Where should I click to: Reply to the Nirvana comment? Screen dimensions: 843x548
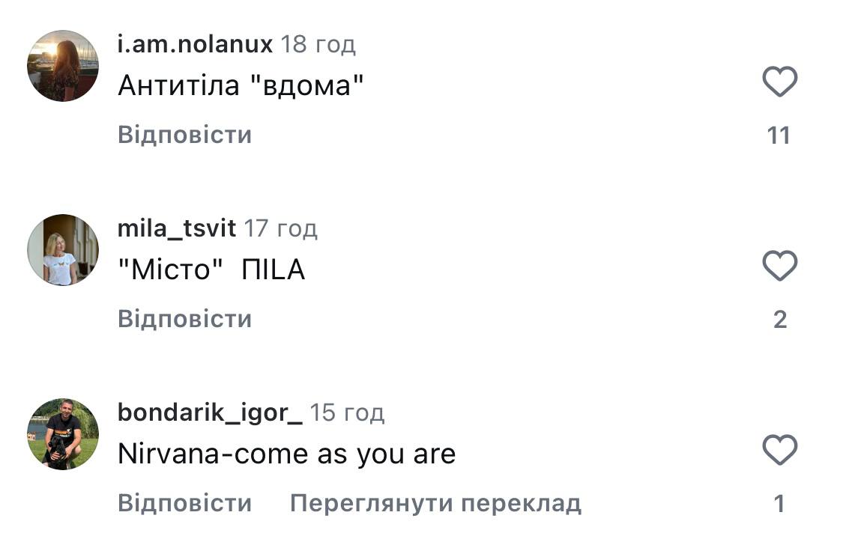coord(184,504)
